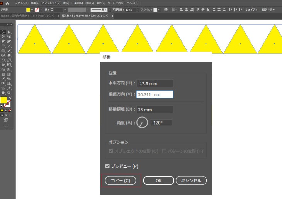Select the Pen tool
This screenshot has height=199, width=282.
pyautogui.click(x=3, y=41)
